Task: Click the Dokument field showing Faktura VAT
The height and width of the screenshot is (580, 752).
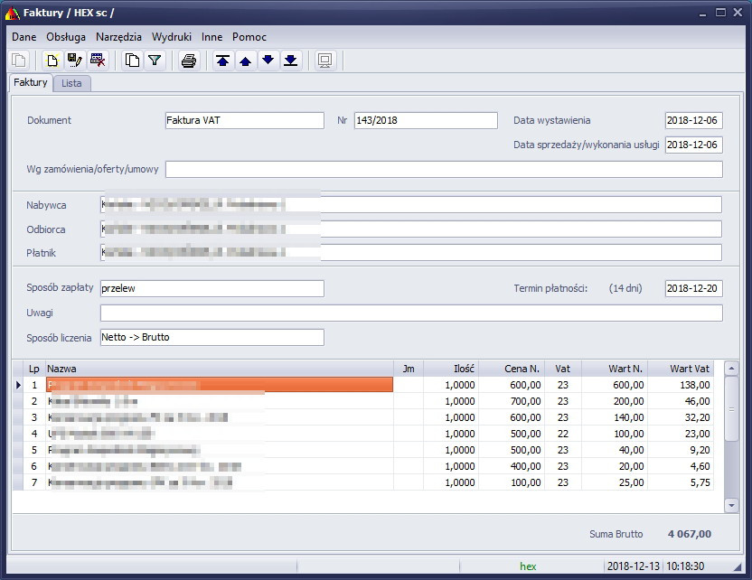Action: point(245,120)
